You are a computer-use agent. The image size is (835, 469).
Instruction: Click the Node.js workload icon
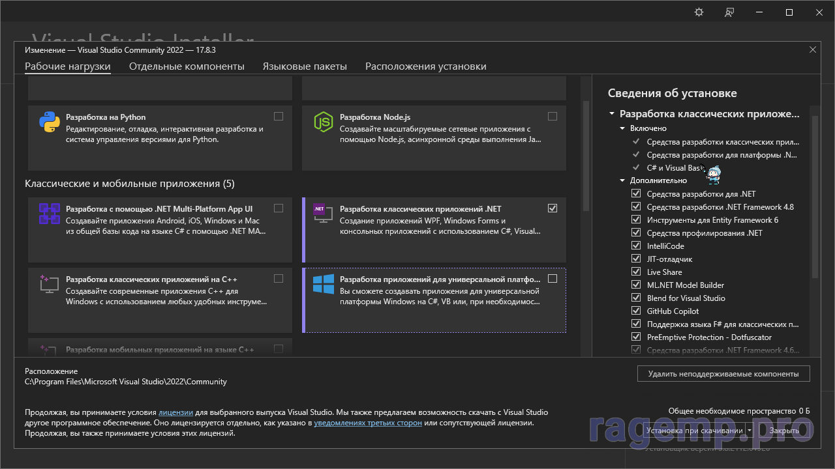[x=324, y=122]
